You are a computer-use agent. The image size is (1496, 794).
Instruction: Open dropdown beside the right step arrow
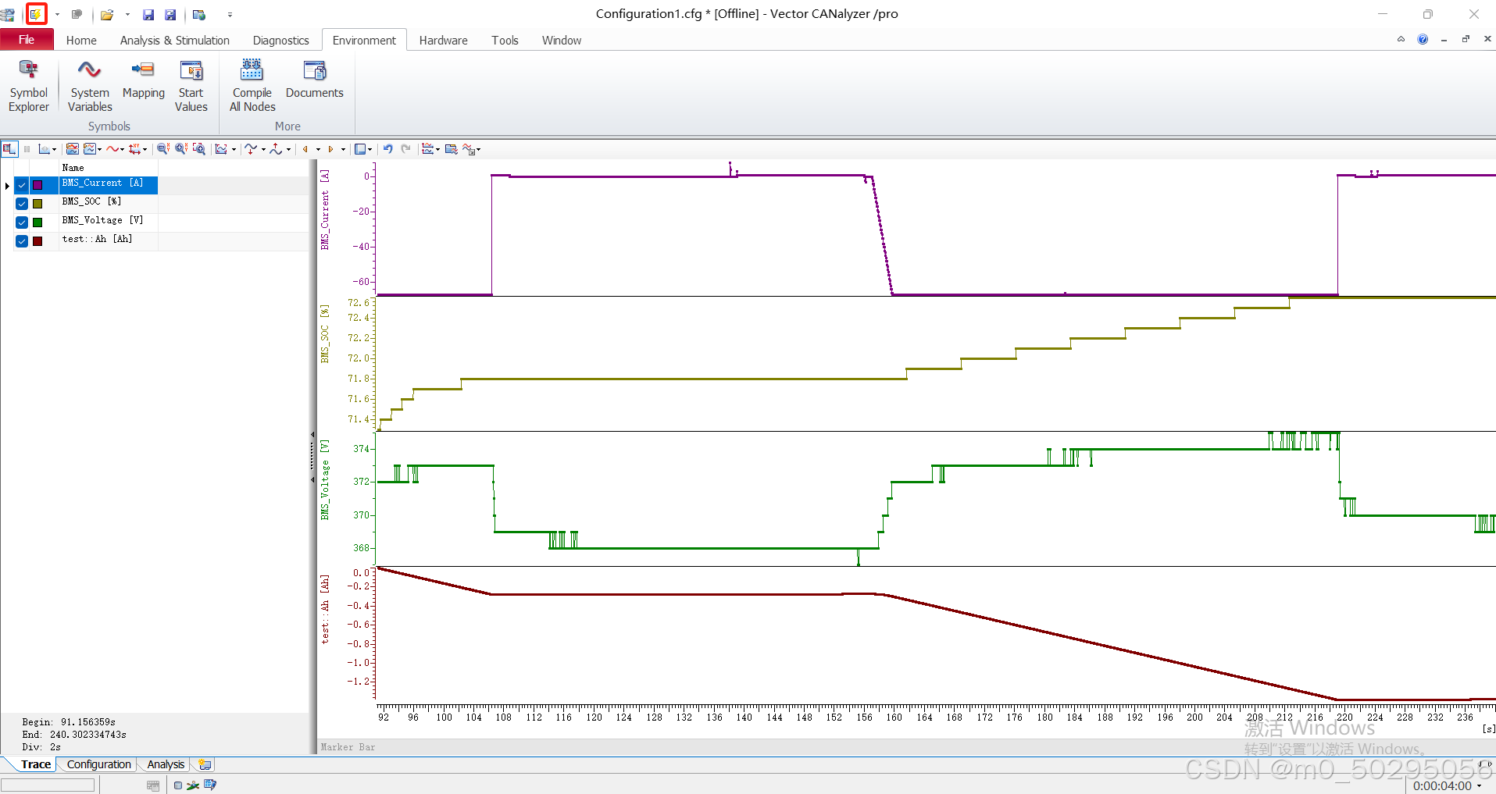[x=343, y=149]
